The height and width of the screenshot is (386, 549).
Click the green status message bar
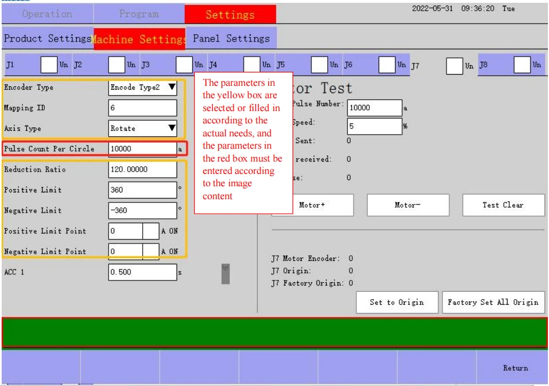coord(274,332)
